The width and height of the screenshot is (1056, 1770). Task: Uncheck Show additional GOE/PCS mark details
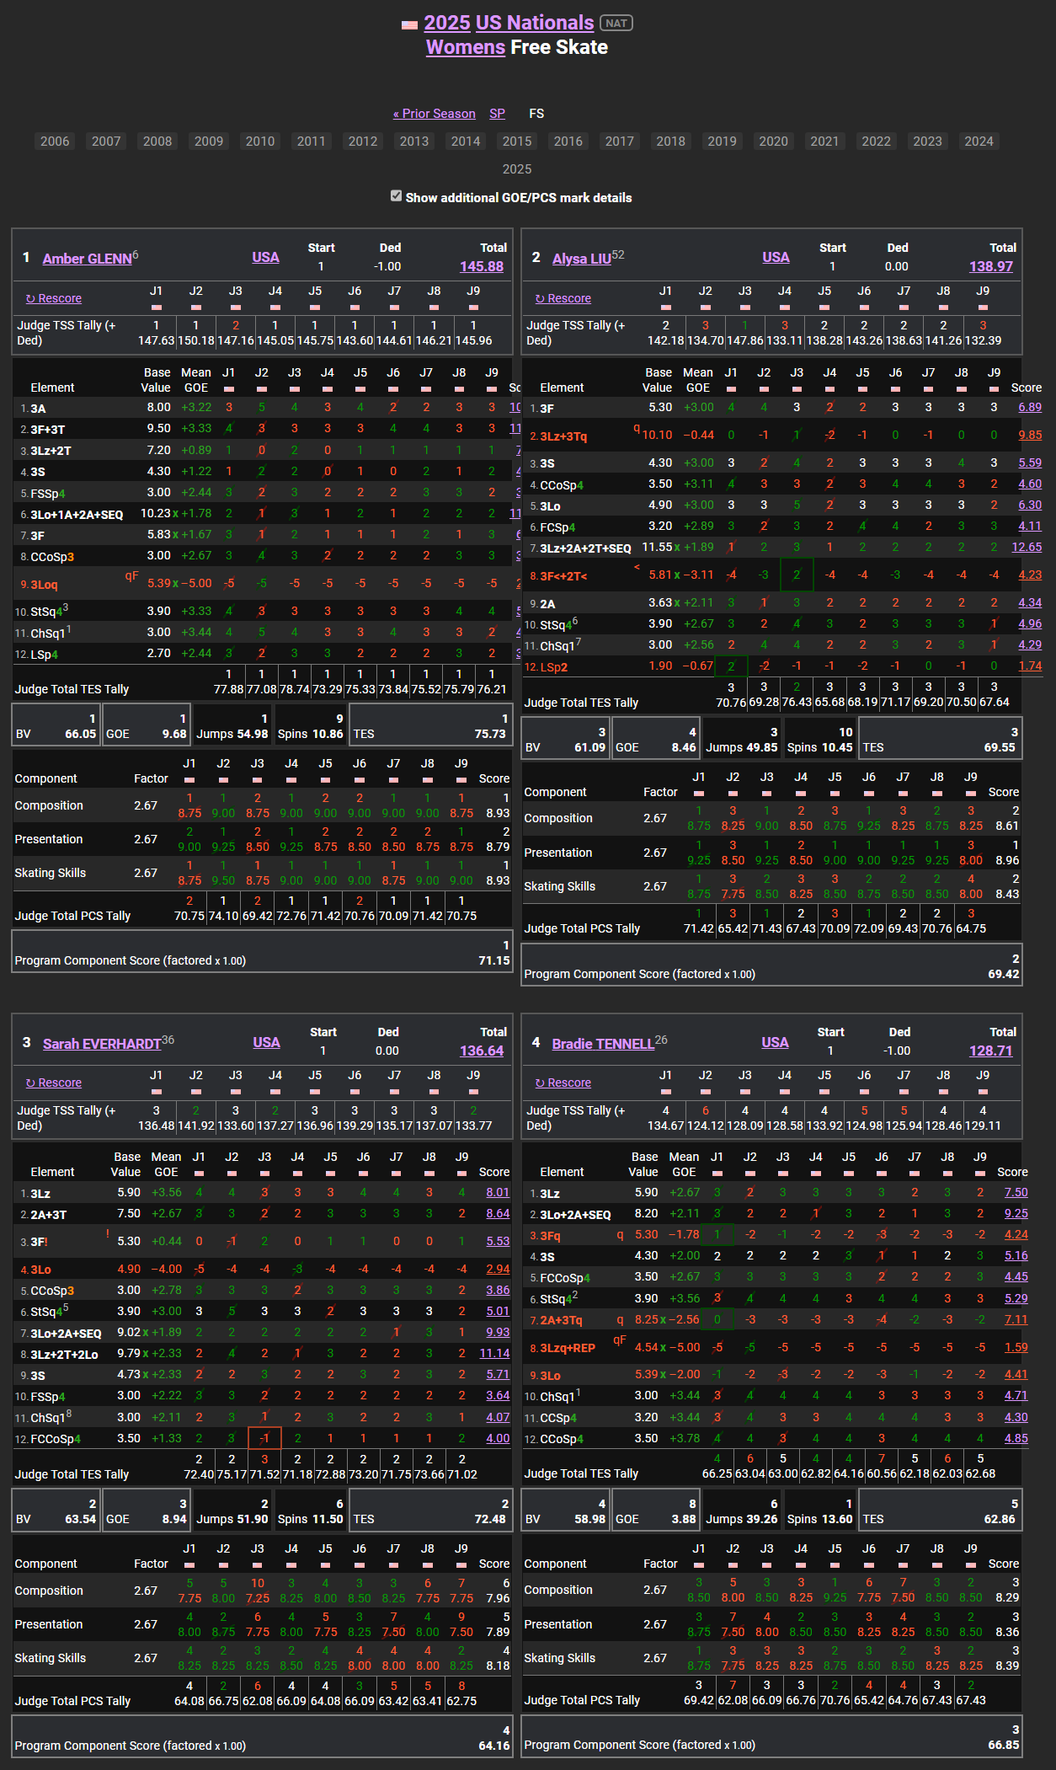click(x=396, y=196)
